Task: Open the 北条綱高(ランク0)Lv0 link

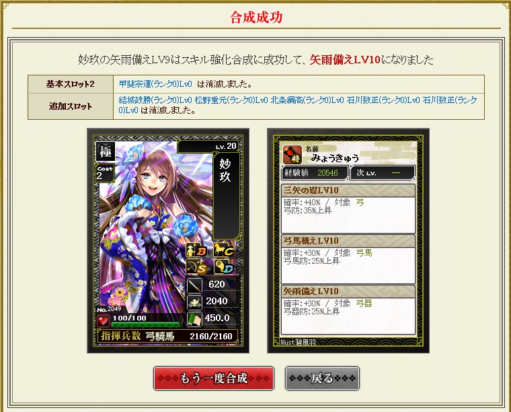Action: (x=307, y=100)
